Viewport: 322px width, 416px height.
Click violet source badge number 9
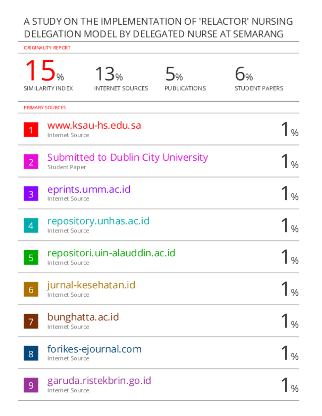[x=31, y=385]
